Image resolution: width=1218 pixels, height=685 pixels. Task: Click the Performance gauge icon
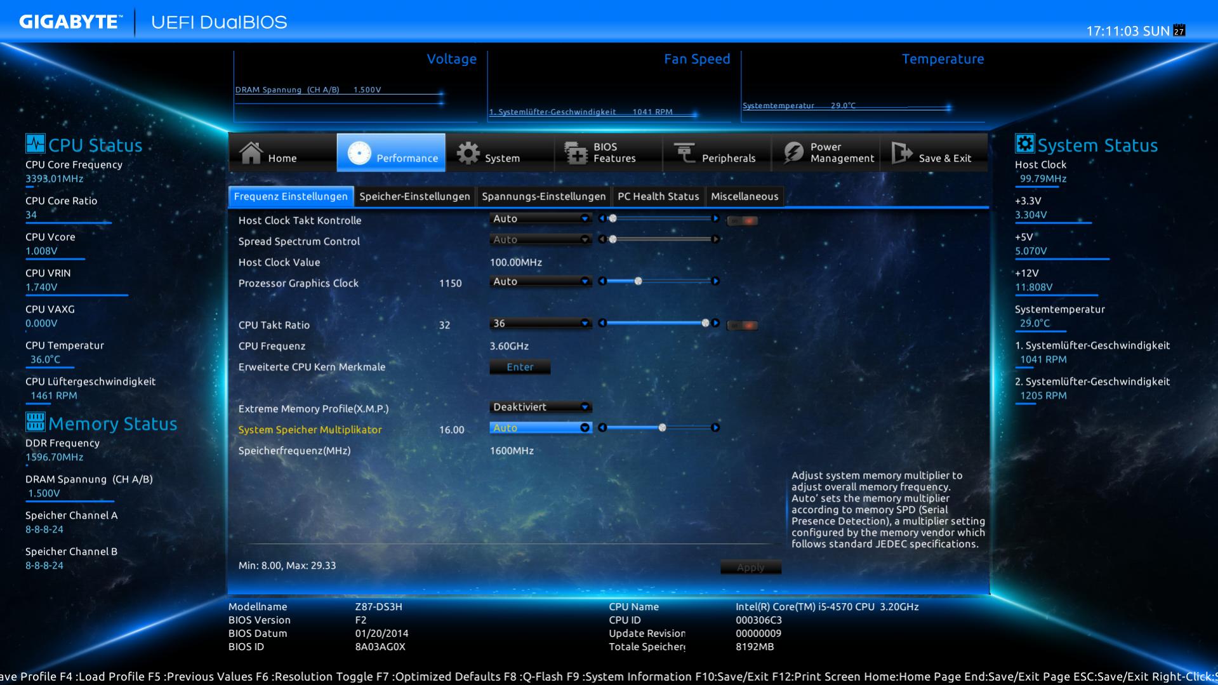point(359,153)
